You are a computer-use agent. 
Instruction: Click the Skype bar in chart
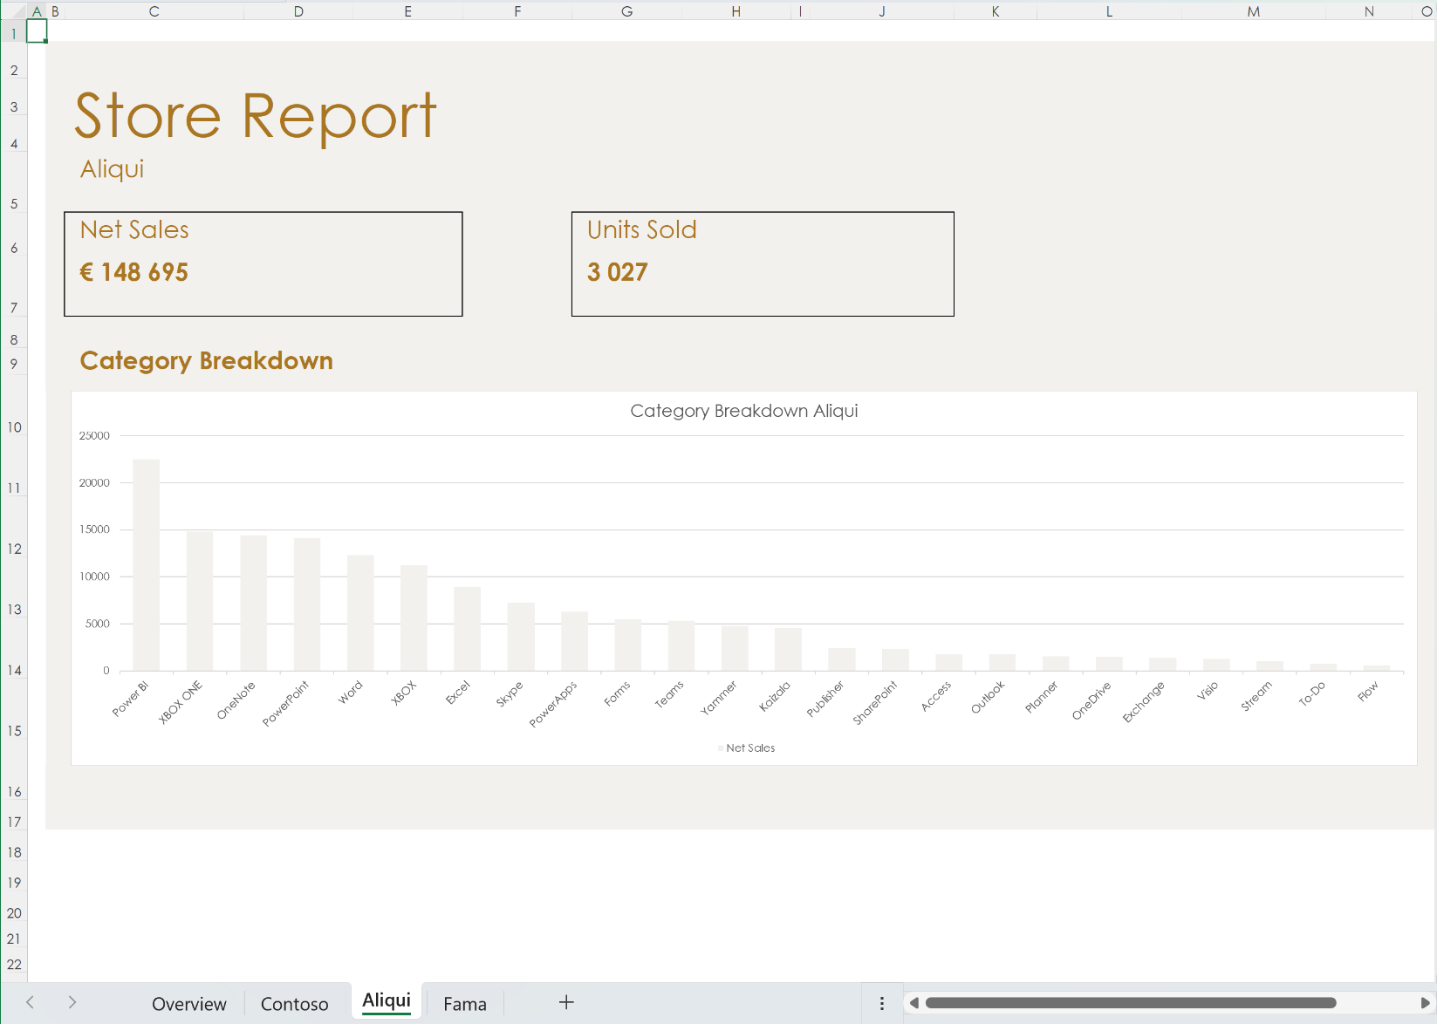click(521, 637)
